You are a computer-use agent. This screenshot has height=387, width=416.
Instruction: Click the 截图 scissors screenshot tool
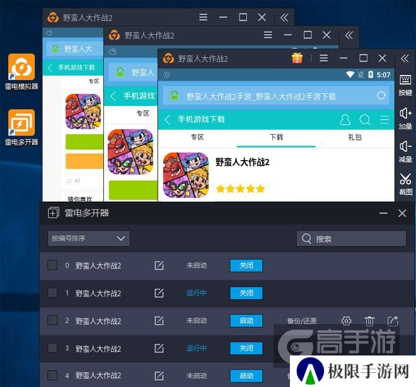405,184
